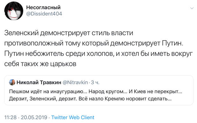This screenshot has width=197, height=123.
Task: Open the tweet options chevron menu
Action: (192, 8)
